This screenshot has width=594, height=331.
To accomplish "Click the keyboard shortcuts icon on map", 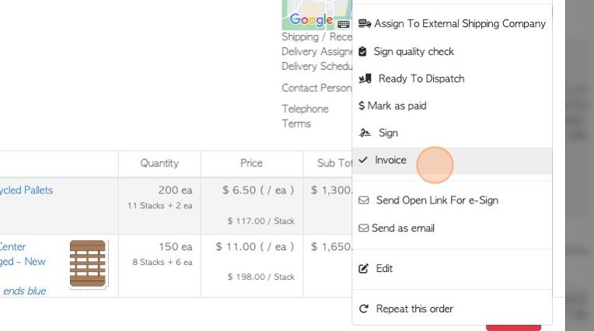I will point(344,24).
